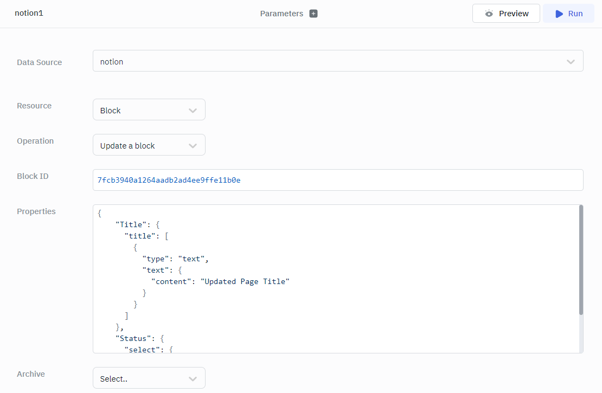Click the "Title" key in Properties JSON
This screenshot has width=602, height=393.
(131, 224)
